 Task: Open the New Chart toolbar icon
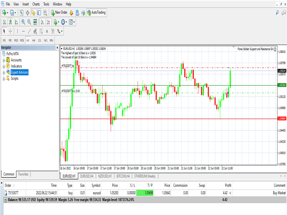[x=4, y=13]
